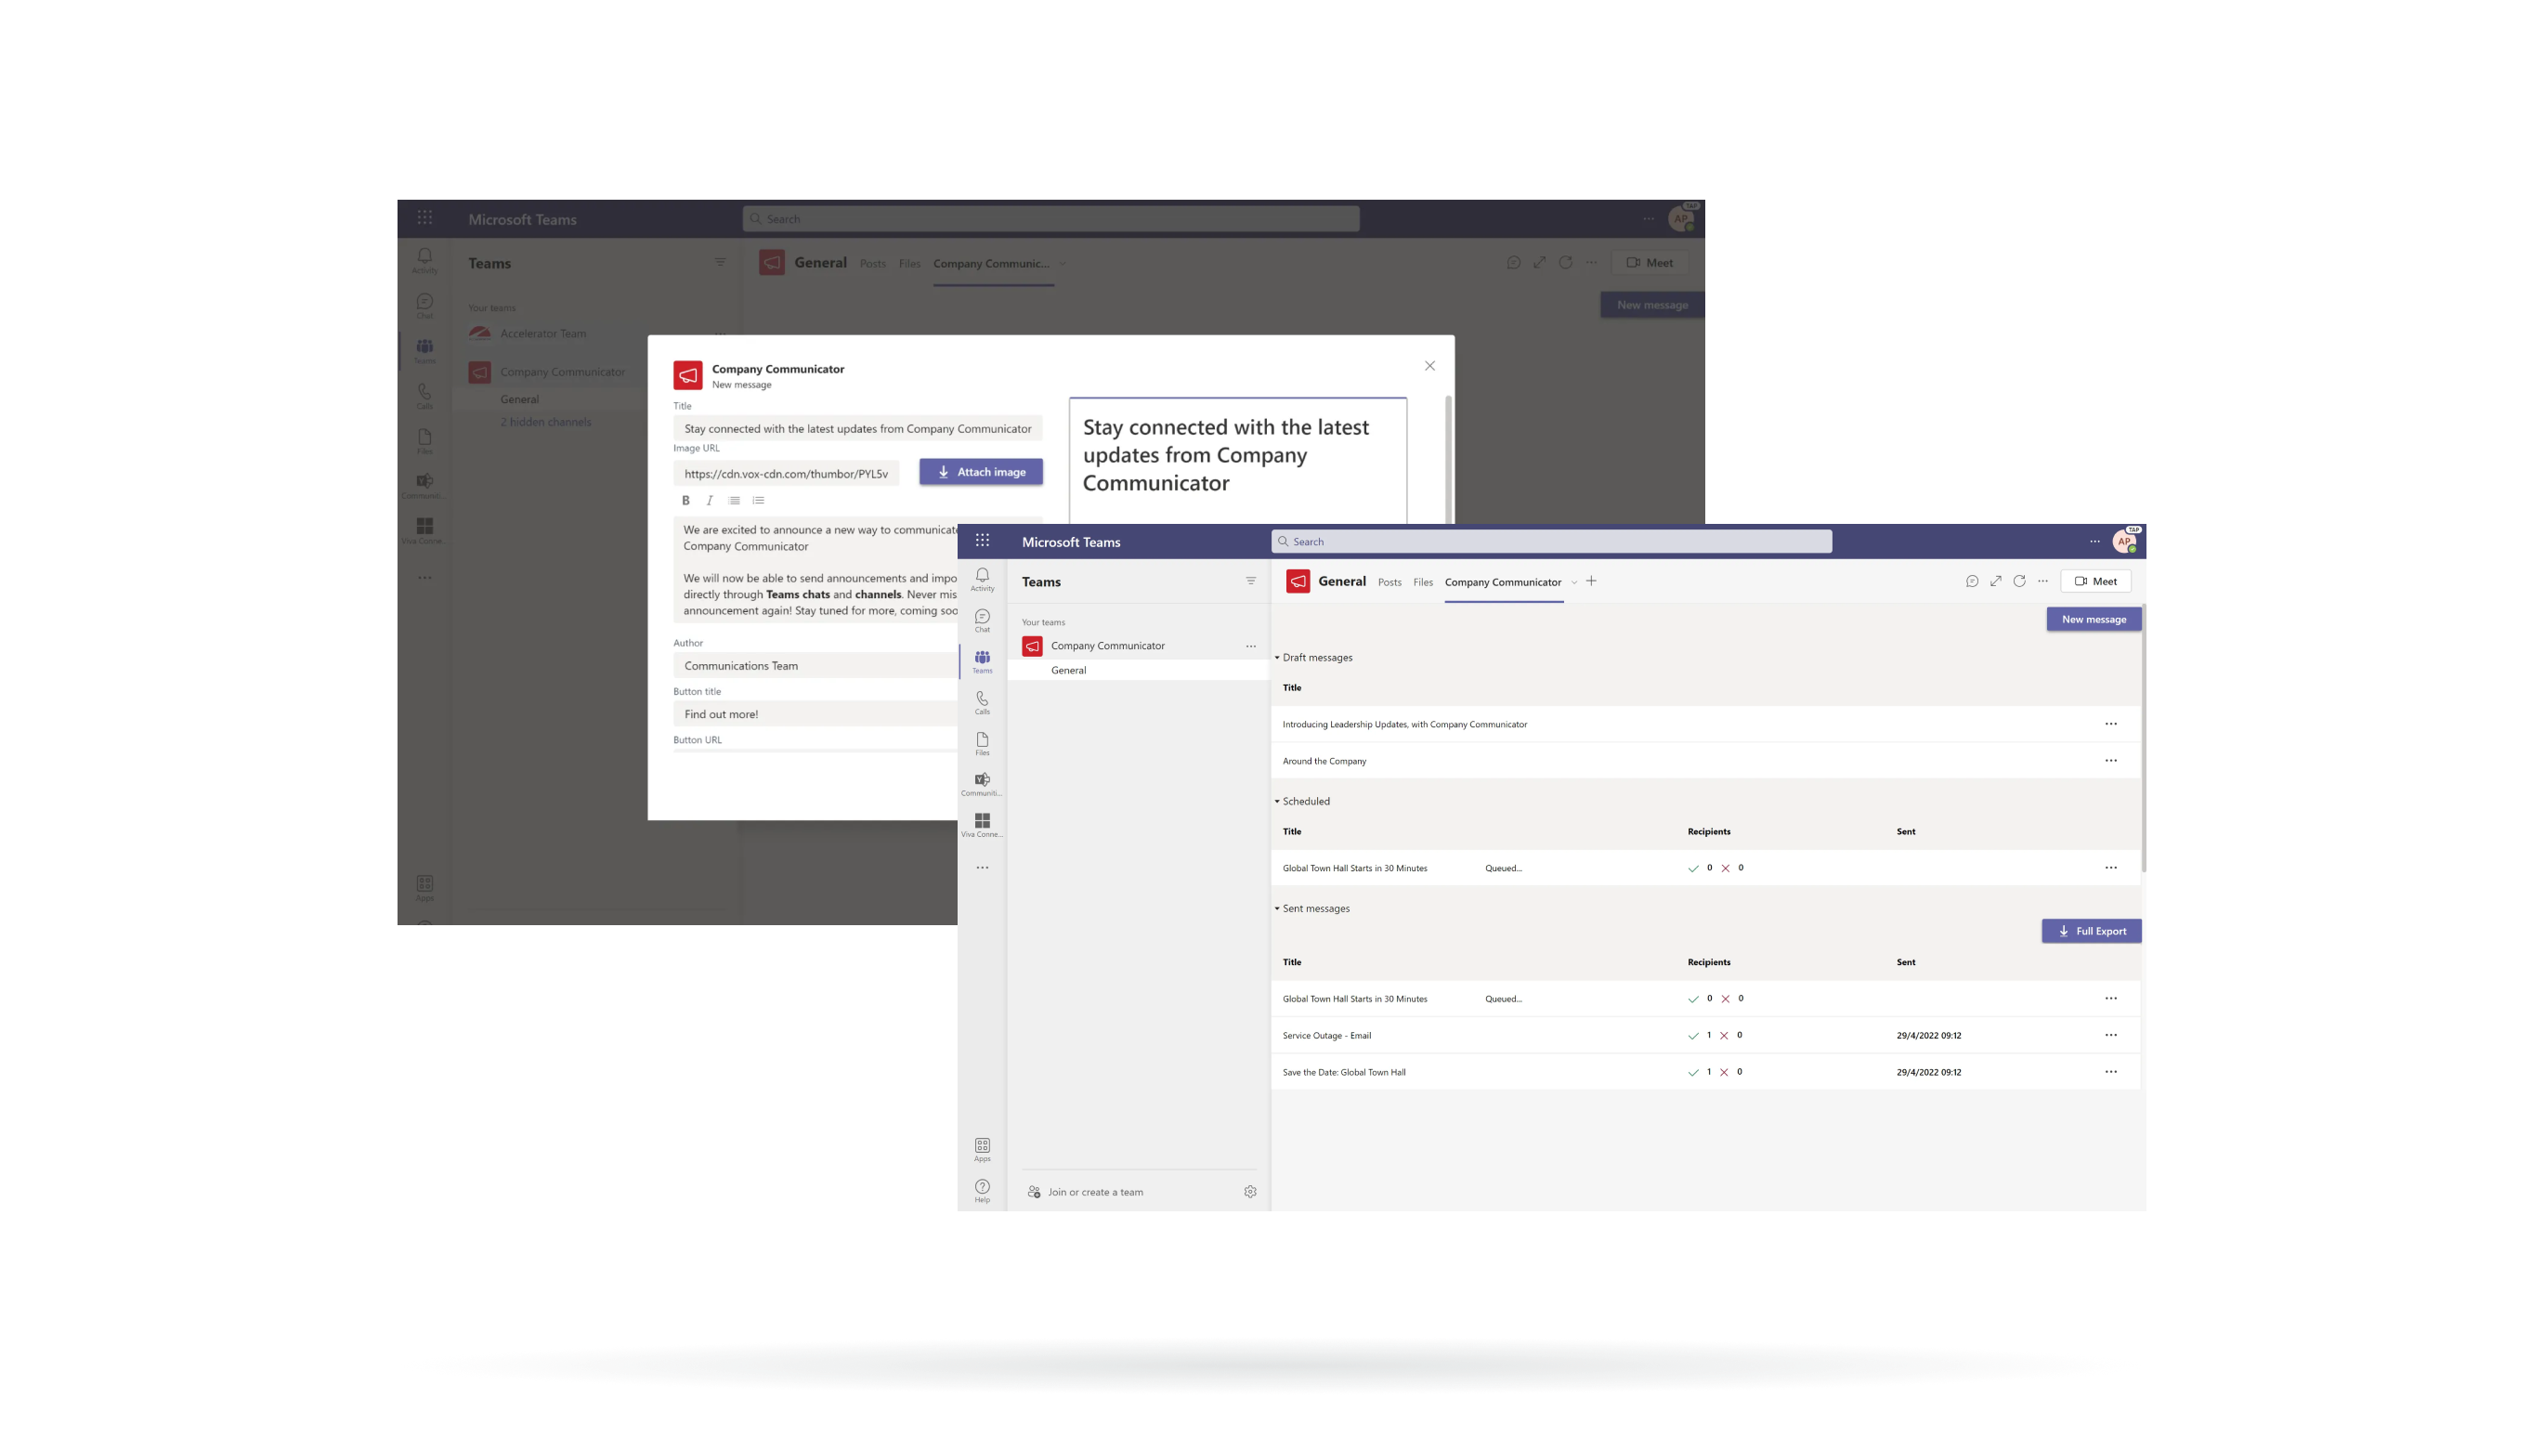Image resolution: width=2544 pixels, height=1437 pixels.
Task: Open Chat in front Teams sidebar
Action: [x=982, y=621]
